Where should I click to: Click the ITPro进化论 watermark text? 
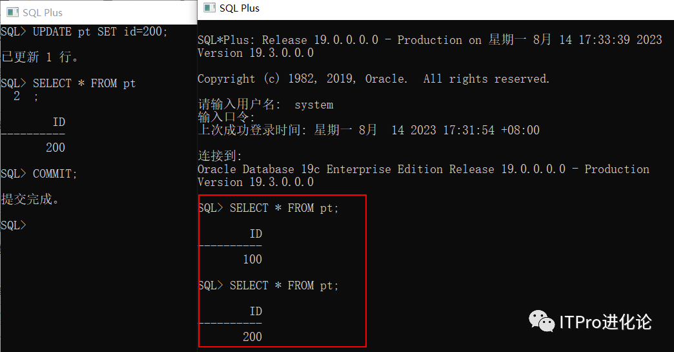coord(604,321)
